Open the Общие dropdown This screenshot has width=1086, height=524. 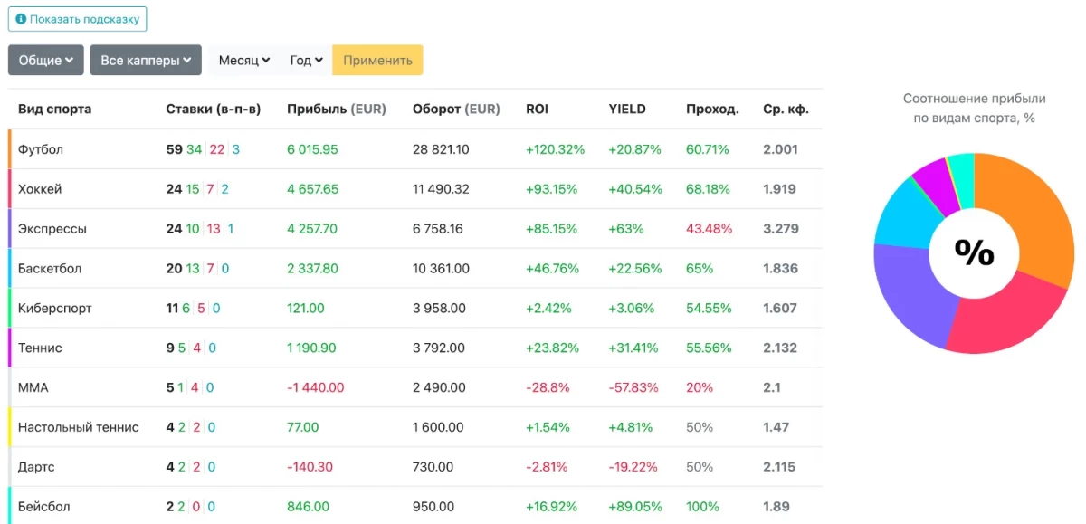[46, 61]
